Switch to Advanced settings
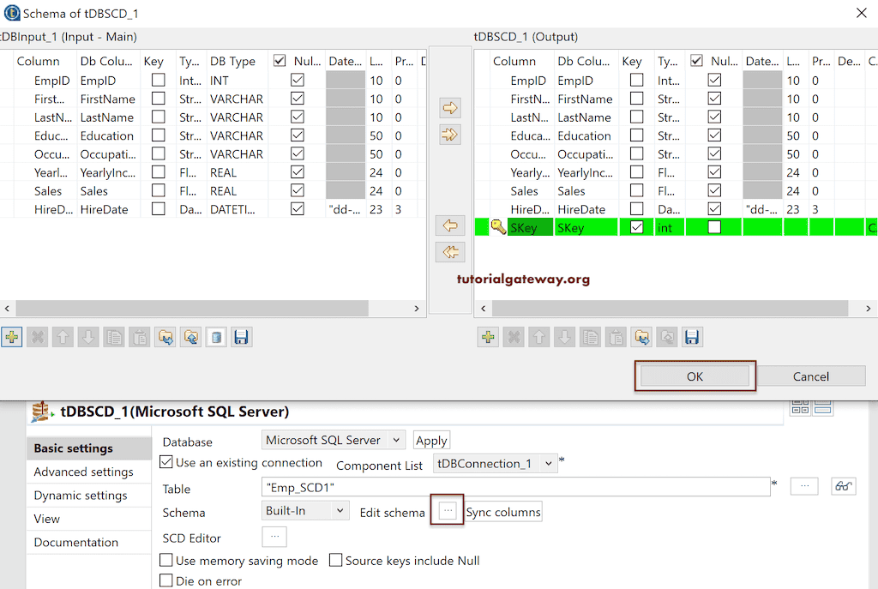This screenshot has width=878, height=589. pos(82,472)
